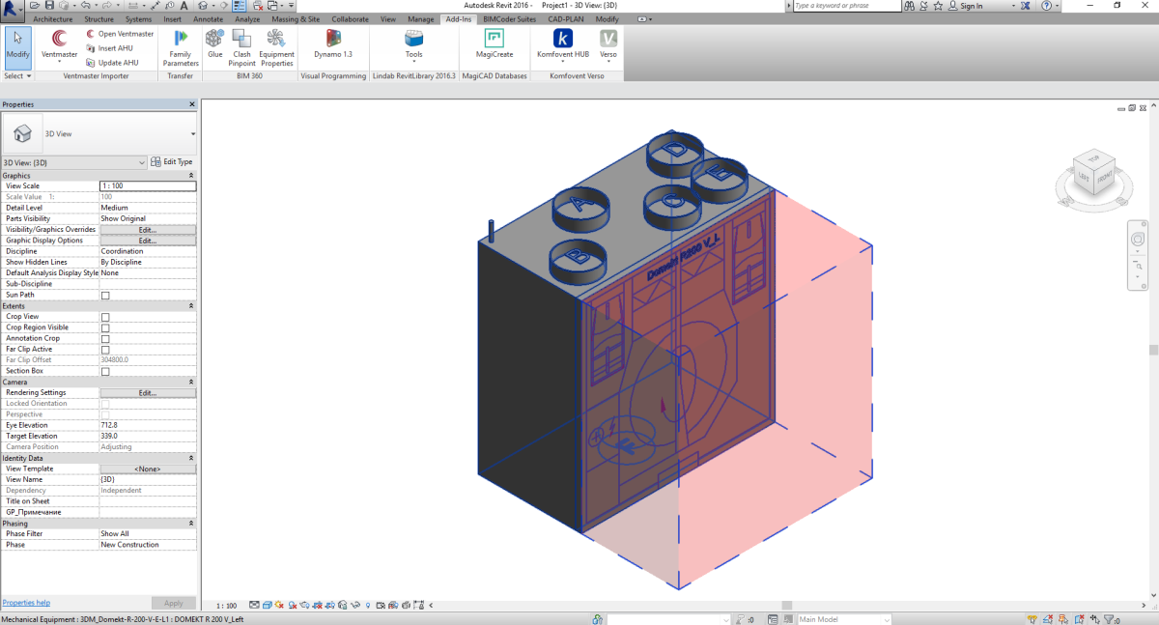
Task: Click the Family Parameters transfer icon
Action: click(181, 40)
